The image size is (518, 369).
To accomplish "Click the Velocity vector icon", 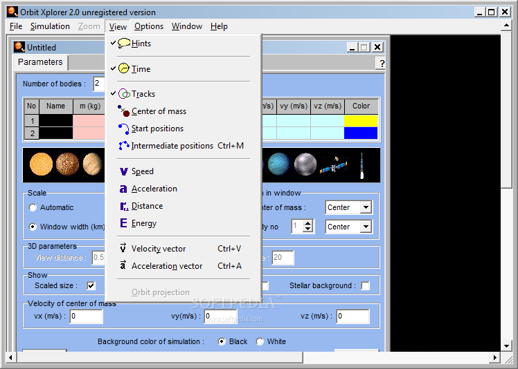I will click(123, 247).
